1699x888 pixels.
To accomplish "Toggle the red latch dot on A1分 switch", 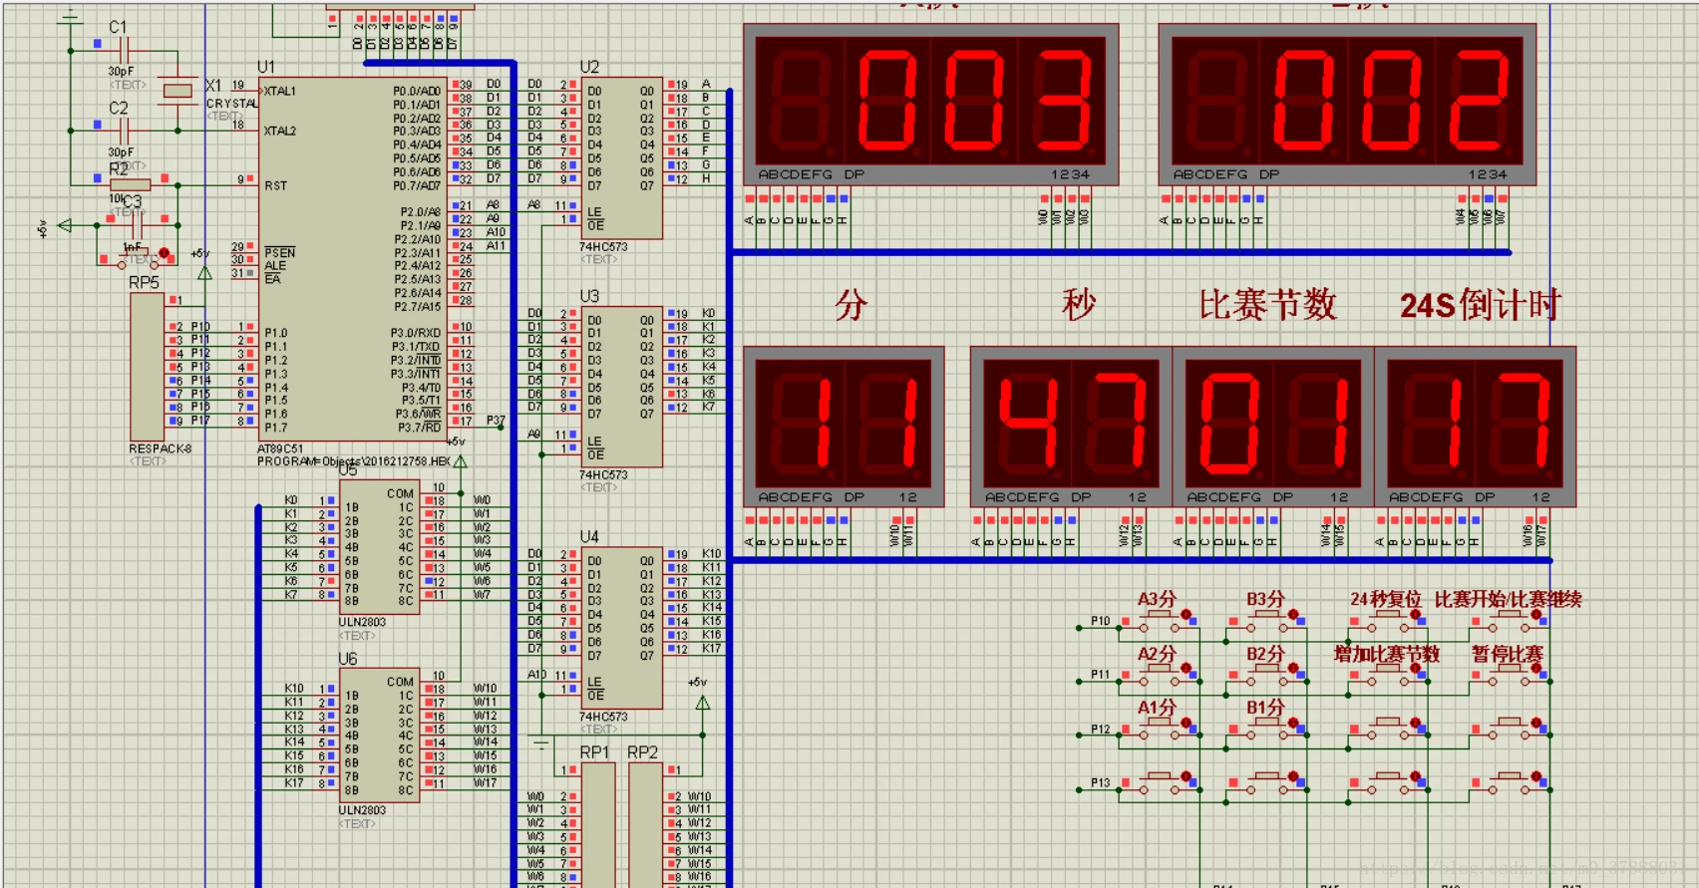I will 1186,723.
